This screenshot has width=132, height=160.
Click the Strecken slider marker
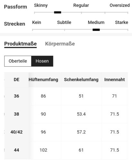[96, 30]
